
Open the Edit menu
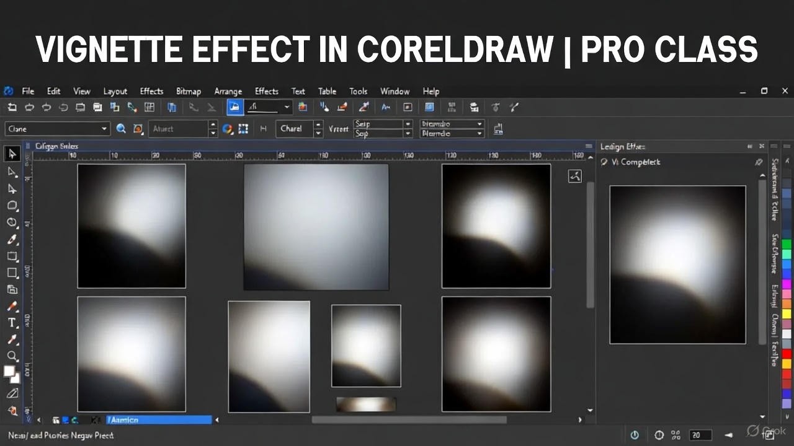(54, 91)
